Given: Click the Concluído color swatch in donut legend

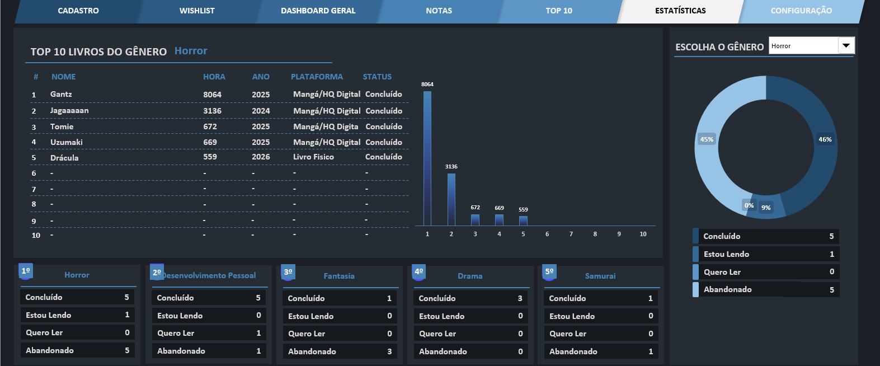Looking at the screenshot, I should pyautogui.click(x=695, y=236).
